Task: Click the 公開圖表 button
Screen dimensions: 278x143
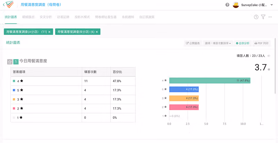Action: point(193,43)
